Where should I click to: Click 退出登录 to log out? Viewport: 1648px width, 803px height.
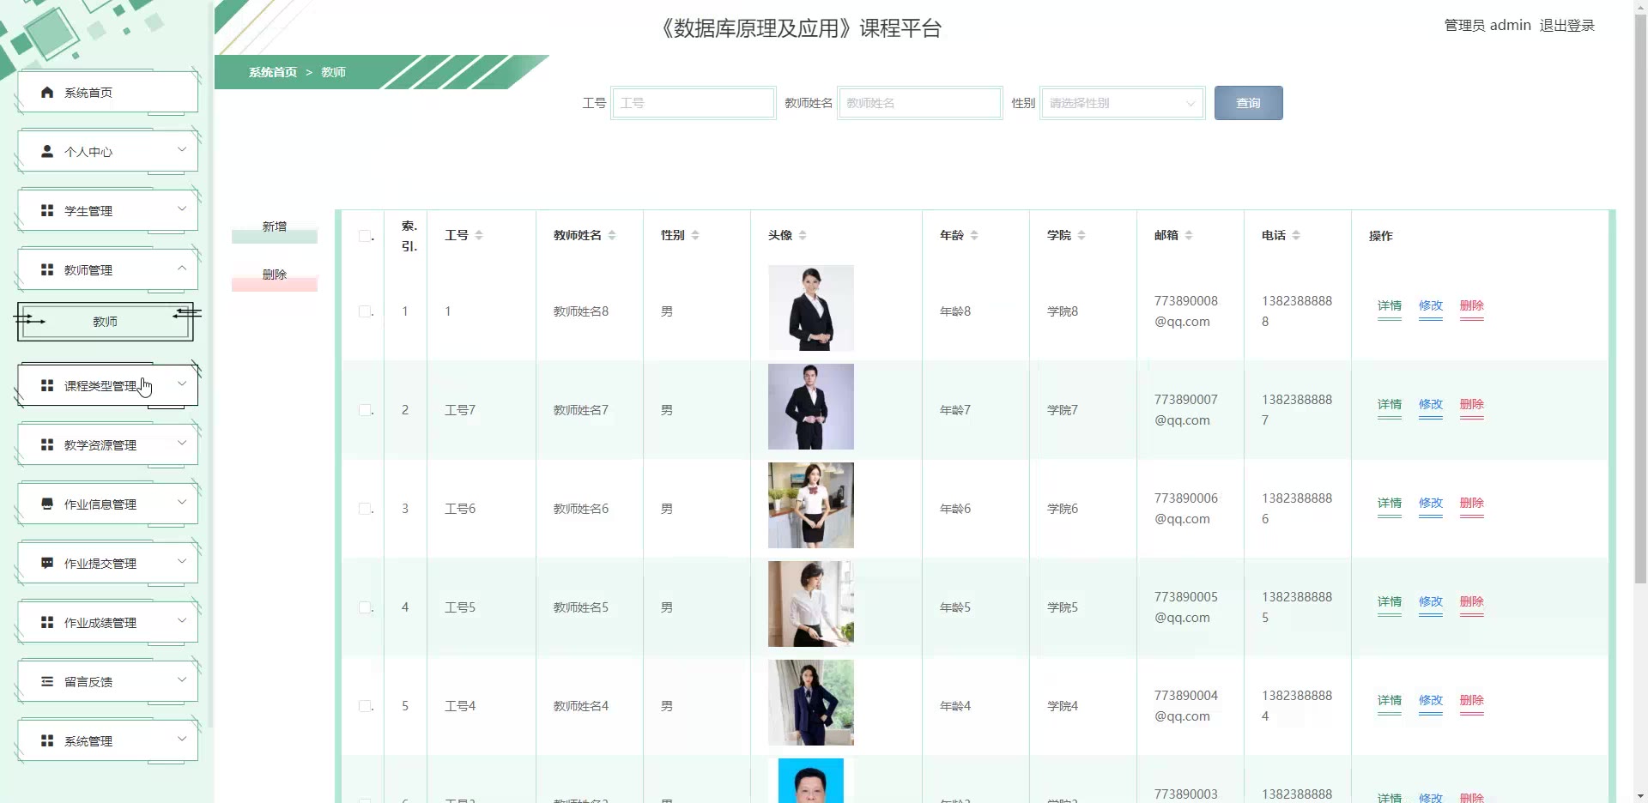click(1566, 26)
